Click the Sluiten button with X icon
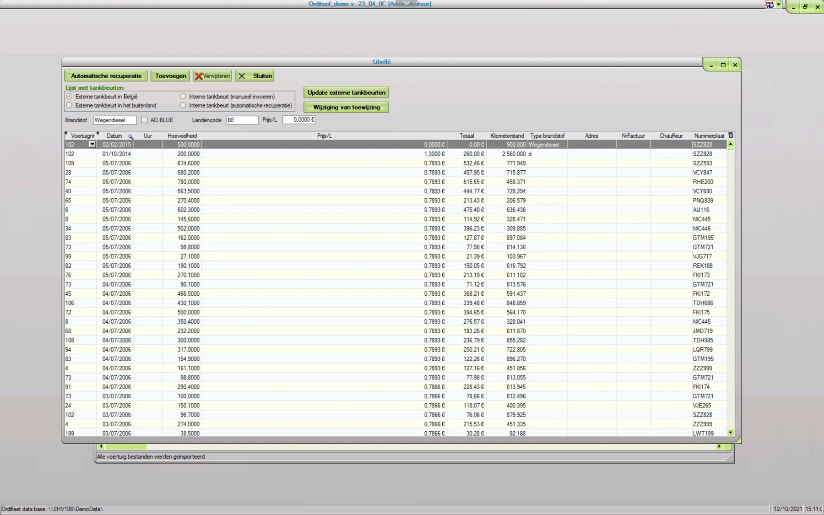Viewport: 824px width, 515px height. (255, 76)
